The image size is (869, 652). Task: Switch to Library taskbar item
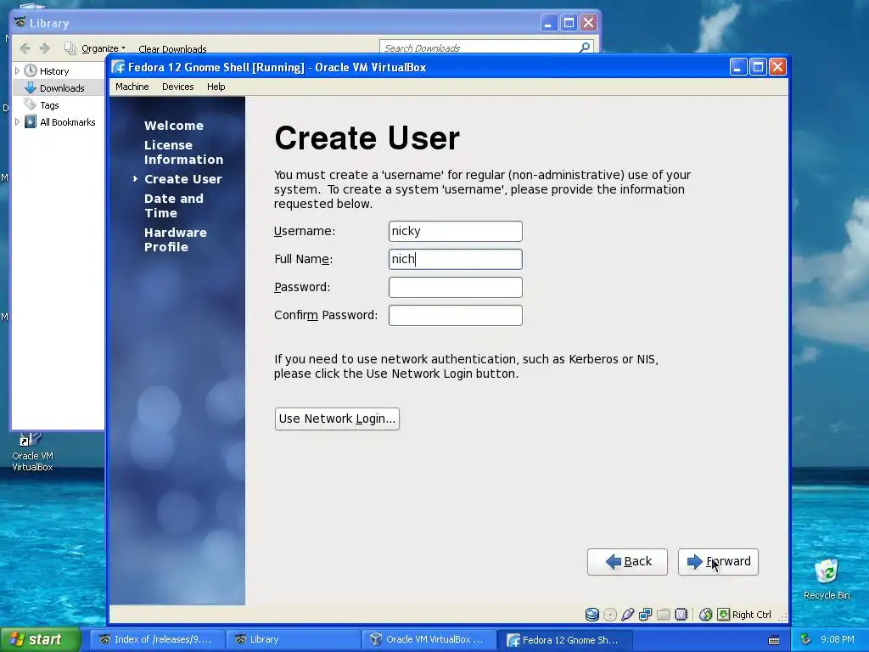(294, 640)
